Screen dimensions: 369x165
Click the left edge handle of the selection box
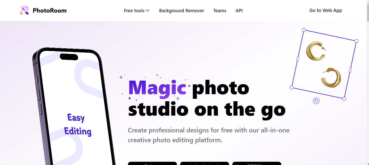pos(298,59)
